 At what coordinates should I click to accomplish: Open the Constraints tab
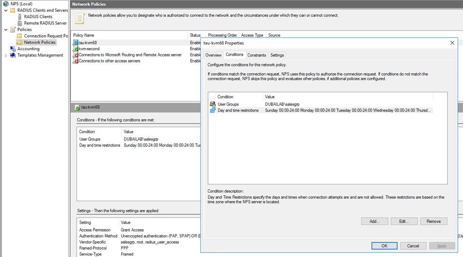tap(256, 55)
